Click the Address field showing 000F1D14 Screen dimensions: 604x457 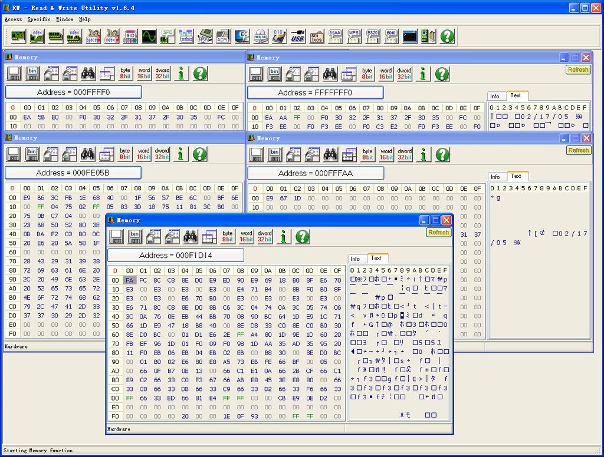tap(175, 255)
